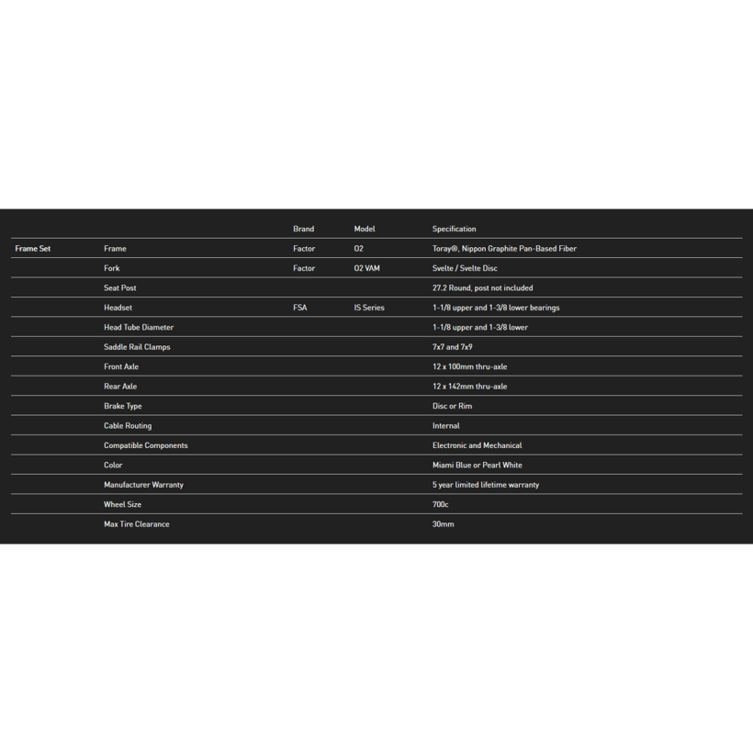Click the Specification column header
Screen dimensions: 753x753
click(454, 229)
